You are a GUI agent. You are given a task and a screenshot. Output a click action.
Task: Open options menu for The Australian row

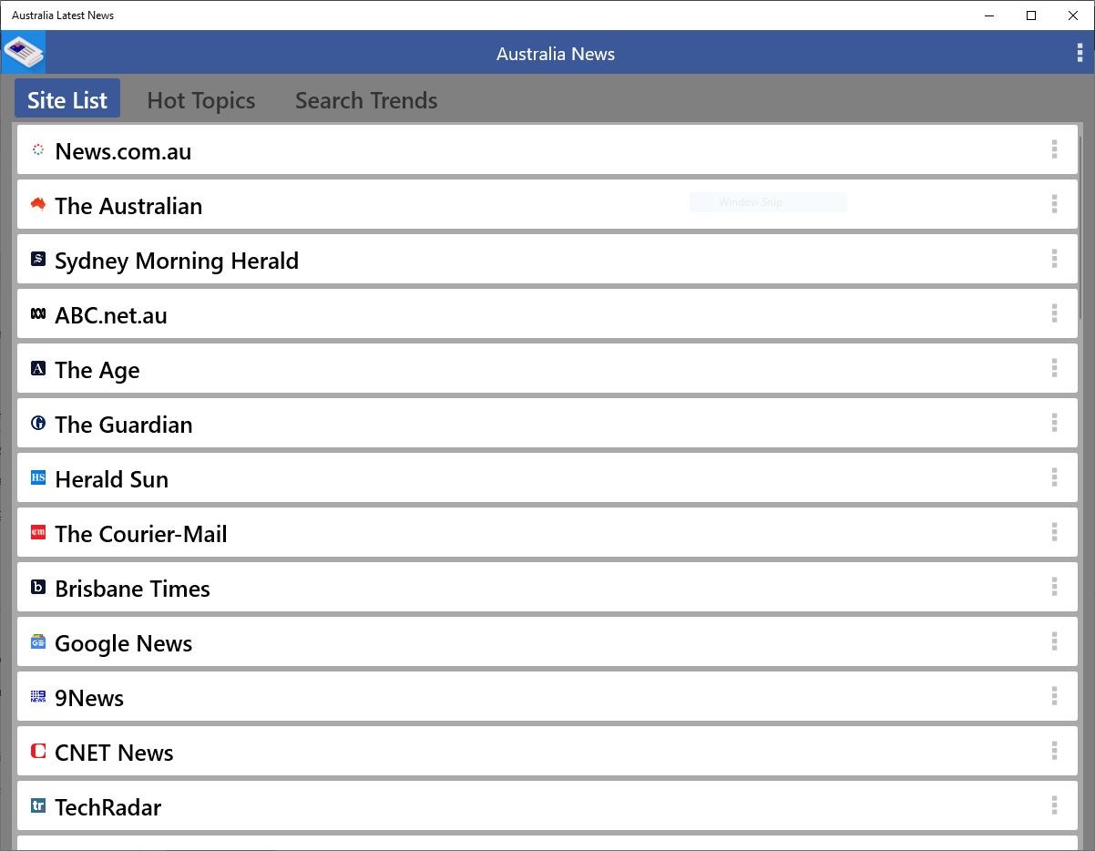click(x=1054, y=204)
